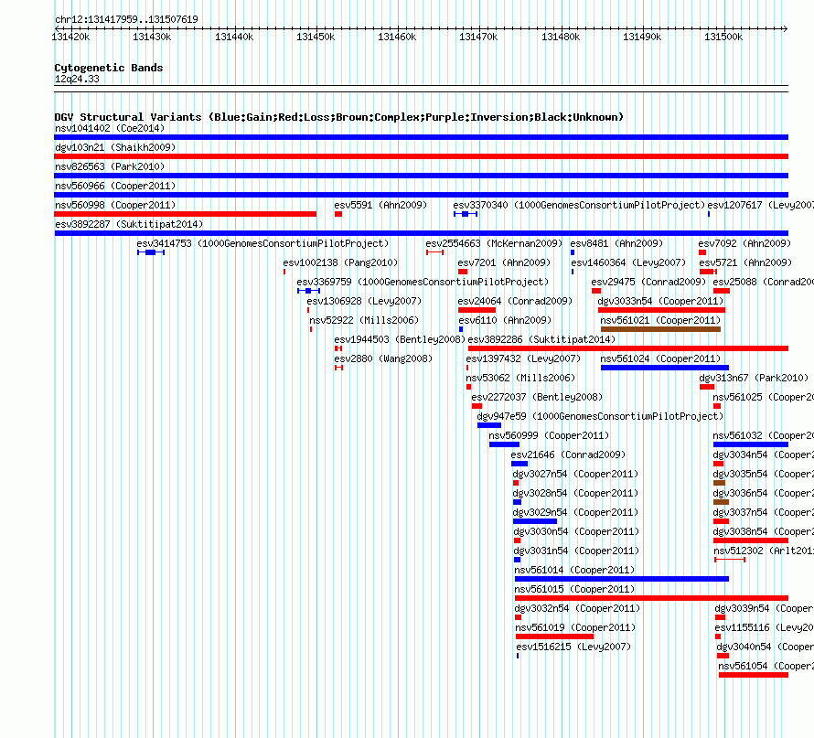Click the nsv561015 (Cooper2011) red bar
This screenshot has height=738, width=814.
(651, 598)
